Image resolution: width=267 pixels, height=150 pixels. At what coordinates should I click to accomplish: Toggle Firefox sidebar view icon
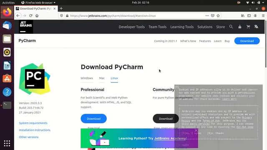(x=249, y=16)
